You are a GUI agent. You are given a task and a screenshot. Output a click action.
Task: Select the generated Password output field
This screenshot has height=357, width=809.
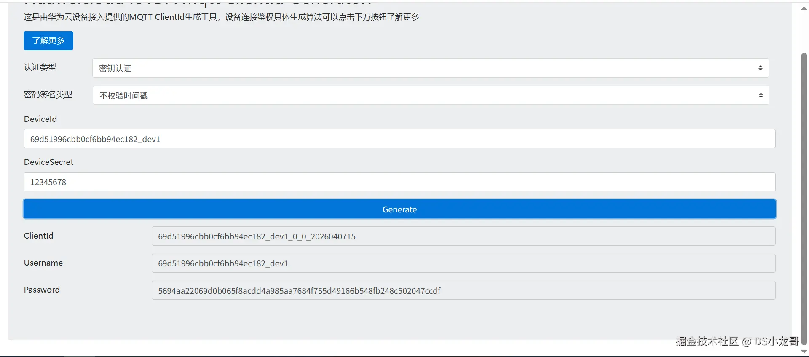click(x=463, y=290)
